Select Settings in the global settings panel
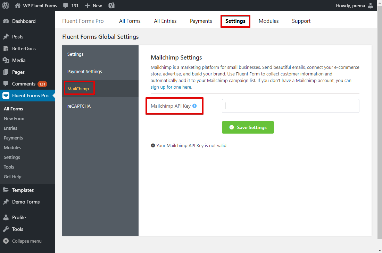Viewport: 382px width, 253px height. (100, 54)
